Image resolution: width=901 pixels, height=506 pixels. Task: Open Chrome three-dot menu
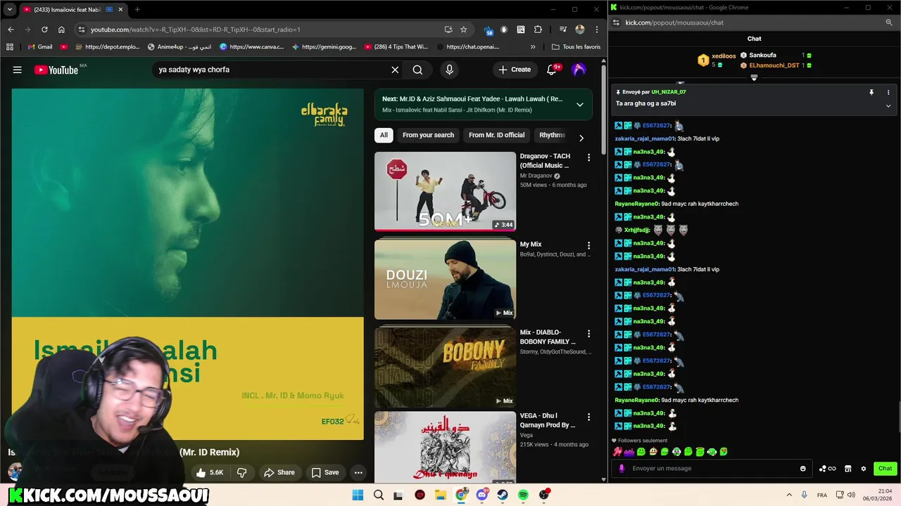pos(597,30)
